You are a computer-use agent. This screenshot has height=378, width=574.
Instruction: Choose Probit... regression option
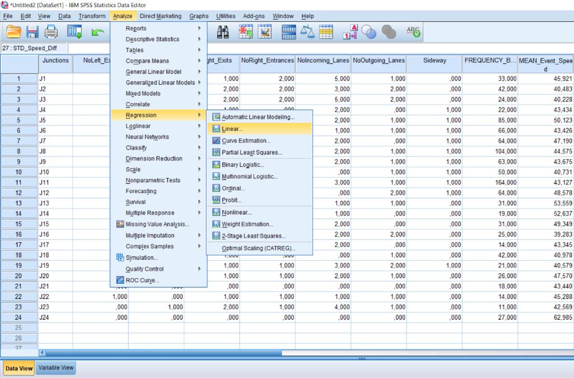tap(260, 200)
